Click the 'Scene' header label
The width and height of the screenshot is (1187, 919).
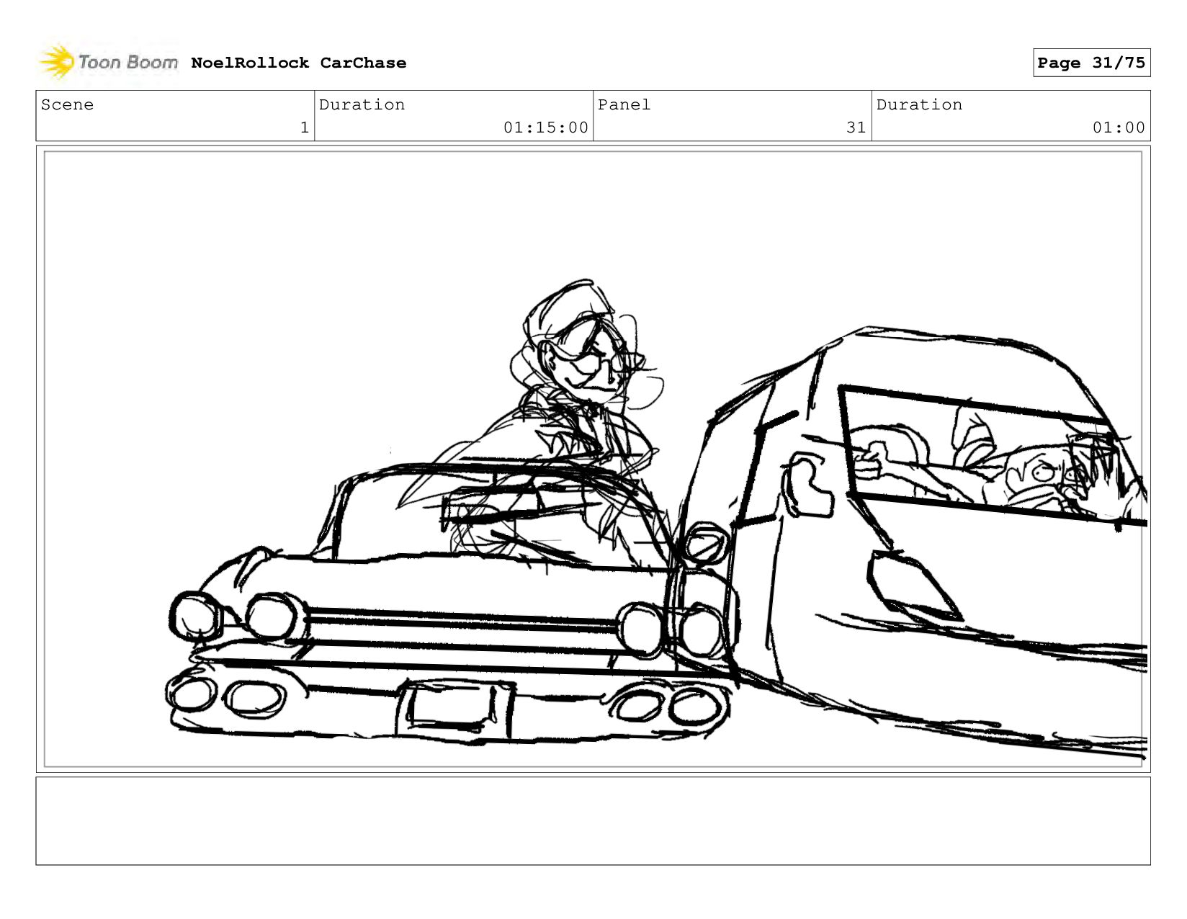67,104
